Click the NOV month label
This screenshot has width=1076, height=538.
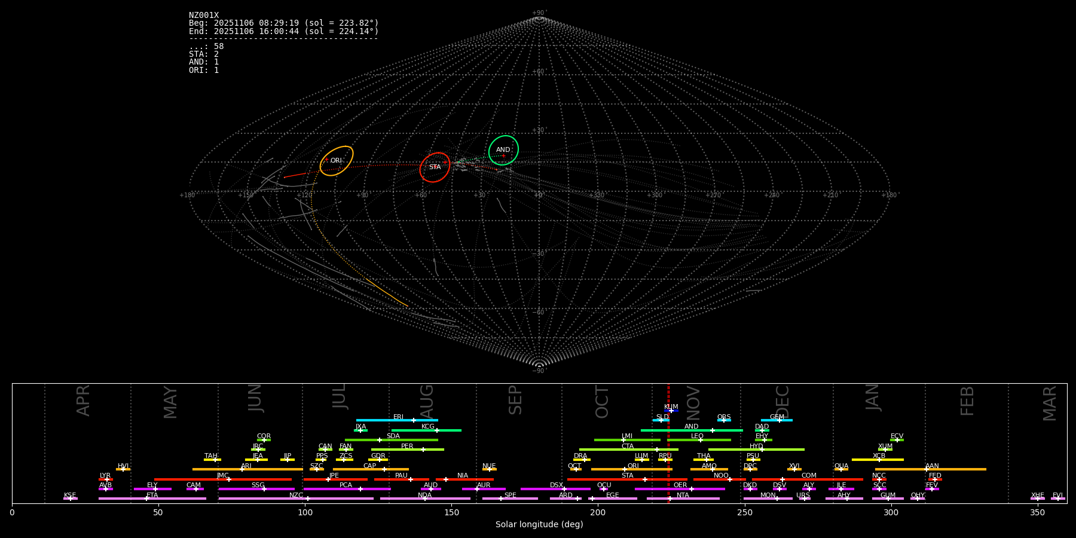[x=693, y=402]
